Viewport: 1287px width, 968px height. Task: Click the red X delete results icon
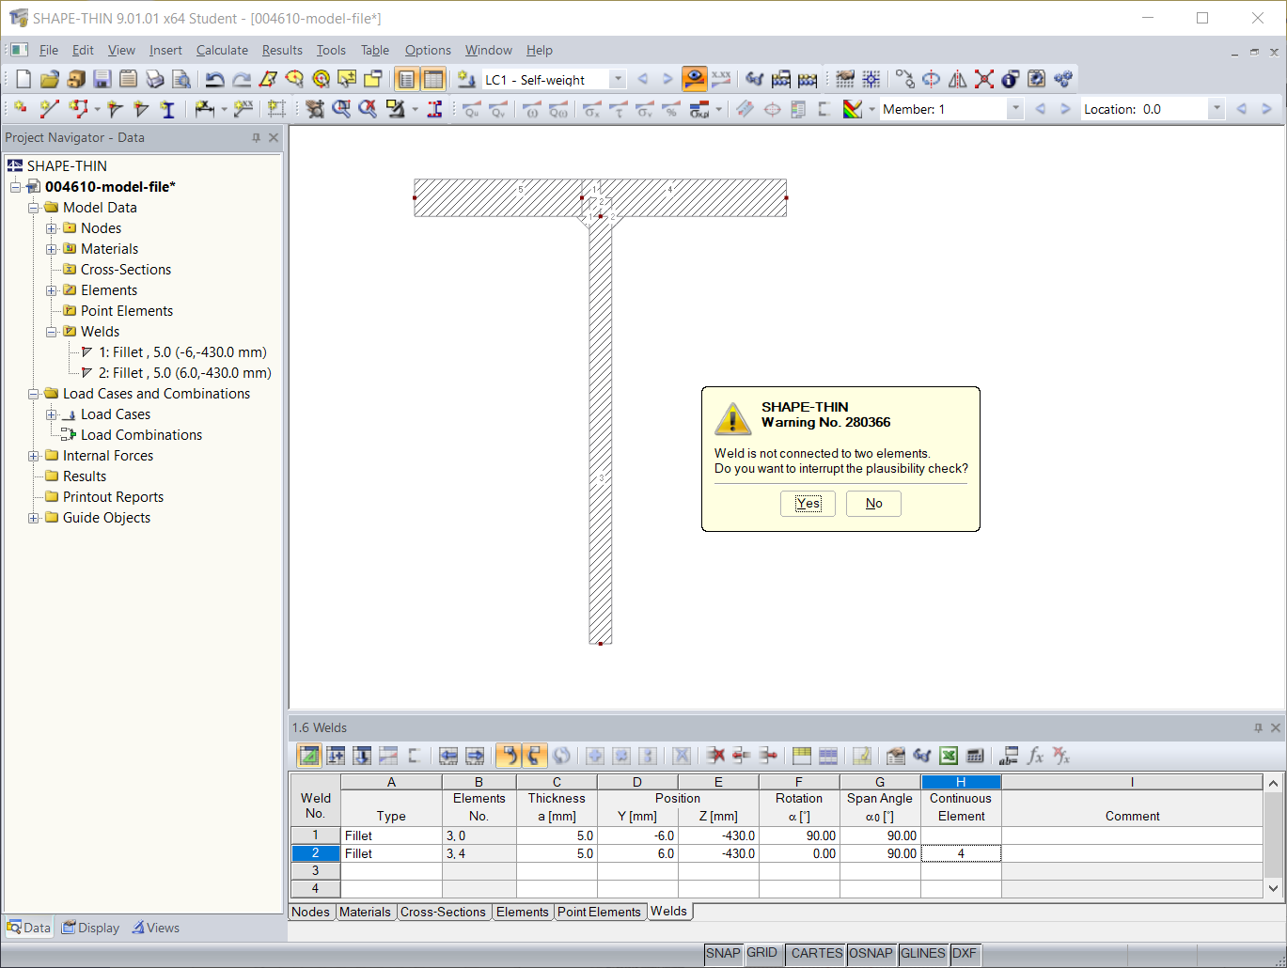coord(984,79)
